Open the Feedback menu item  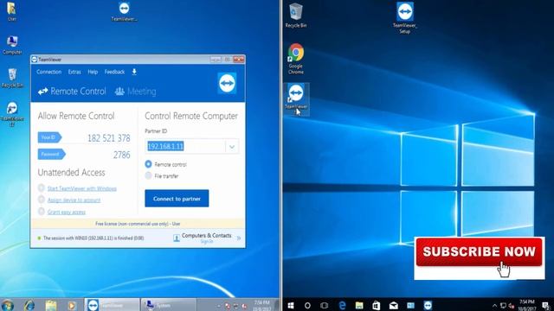click(114, 72)
